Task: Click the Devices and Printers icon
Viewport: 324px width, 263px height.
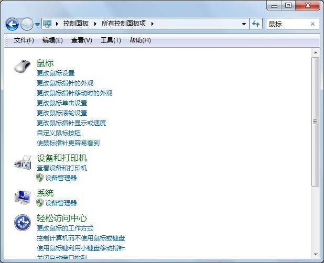Action: click(23, 162)
